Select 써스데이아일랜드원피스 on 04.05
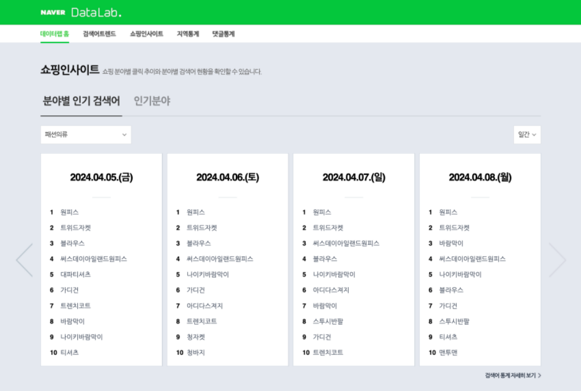Viewport: 581px width, 391px height. point(94,259)
